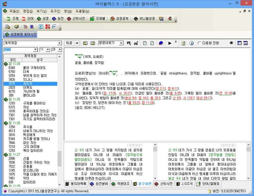Click the binoculars find-up icon

click(x=136, y=43)
